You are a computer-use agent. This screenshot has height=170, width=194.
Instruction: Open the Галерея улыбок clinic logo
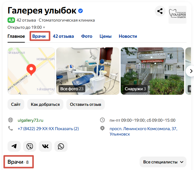click(x=177, y=15)
